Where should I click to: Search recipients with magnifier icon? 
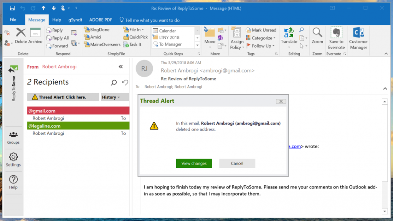114,82
